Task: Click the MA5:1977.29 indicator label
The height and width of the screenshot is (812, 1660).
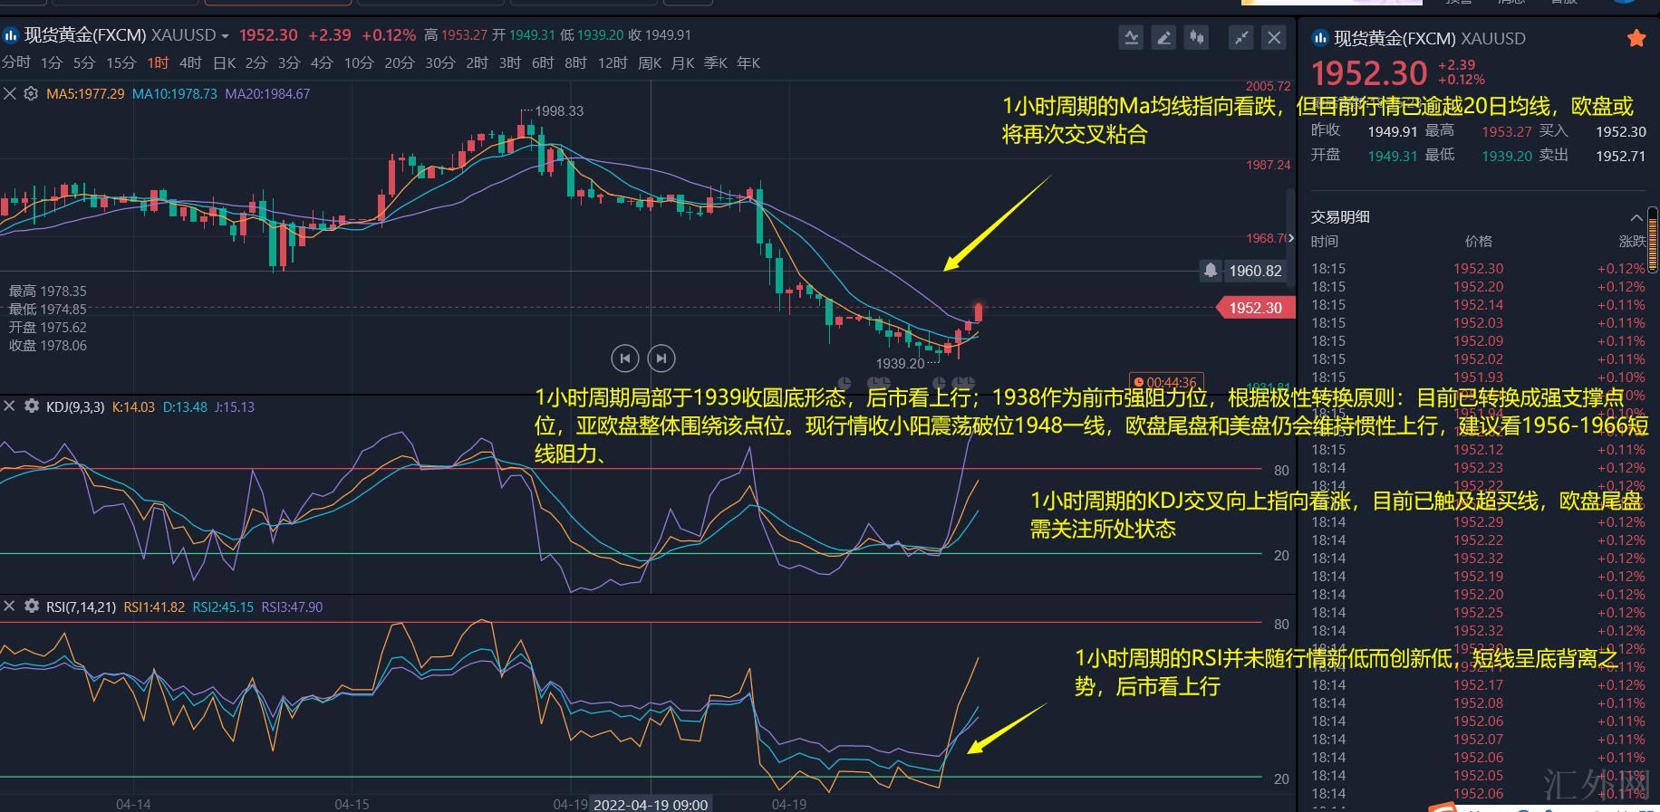Action: coord(85,93)
